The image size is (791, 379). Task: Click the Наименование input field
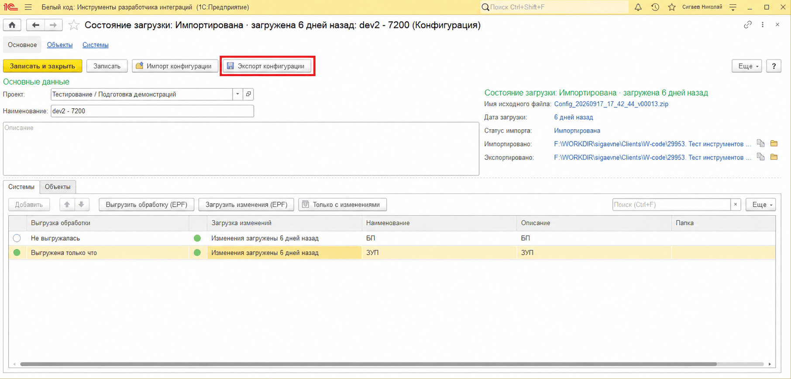pos(152,111)
